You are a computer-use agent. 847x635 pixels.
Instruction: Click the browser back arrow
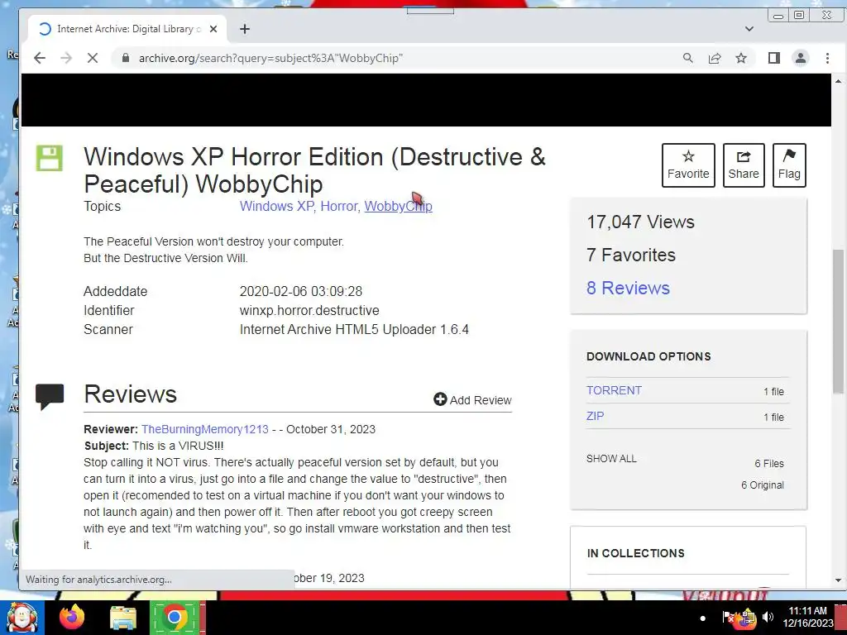pyautogui.click(x=40, y=58)
